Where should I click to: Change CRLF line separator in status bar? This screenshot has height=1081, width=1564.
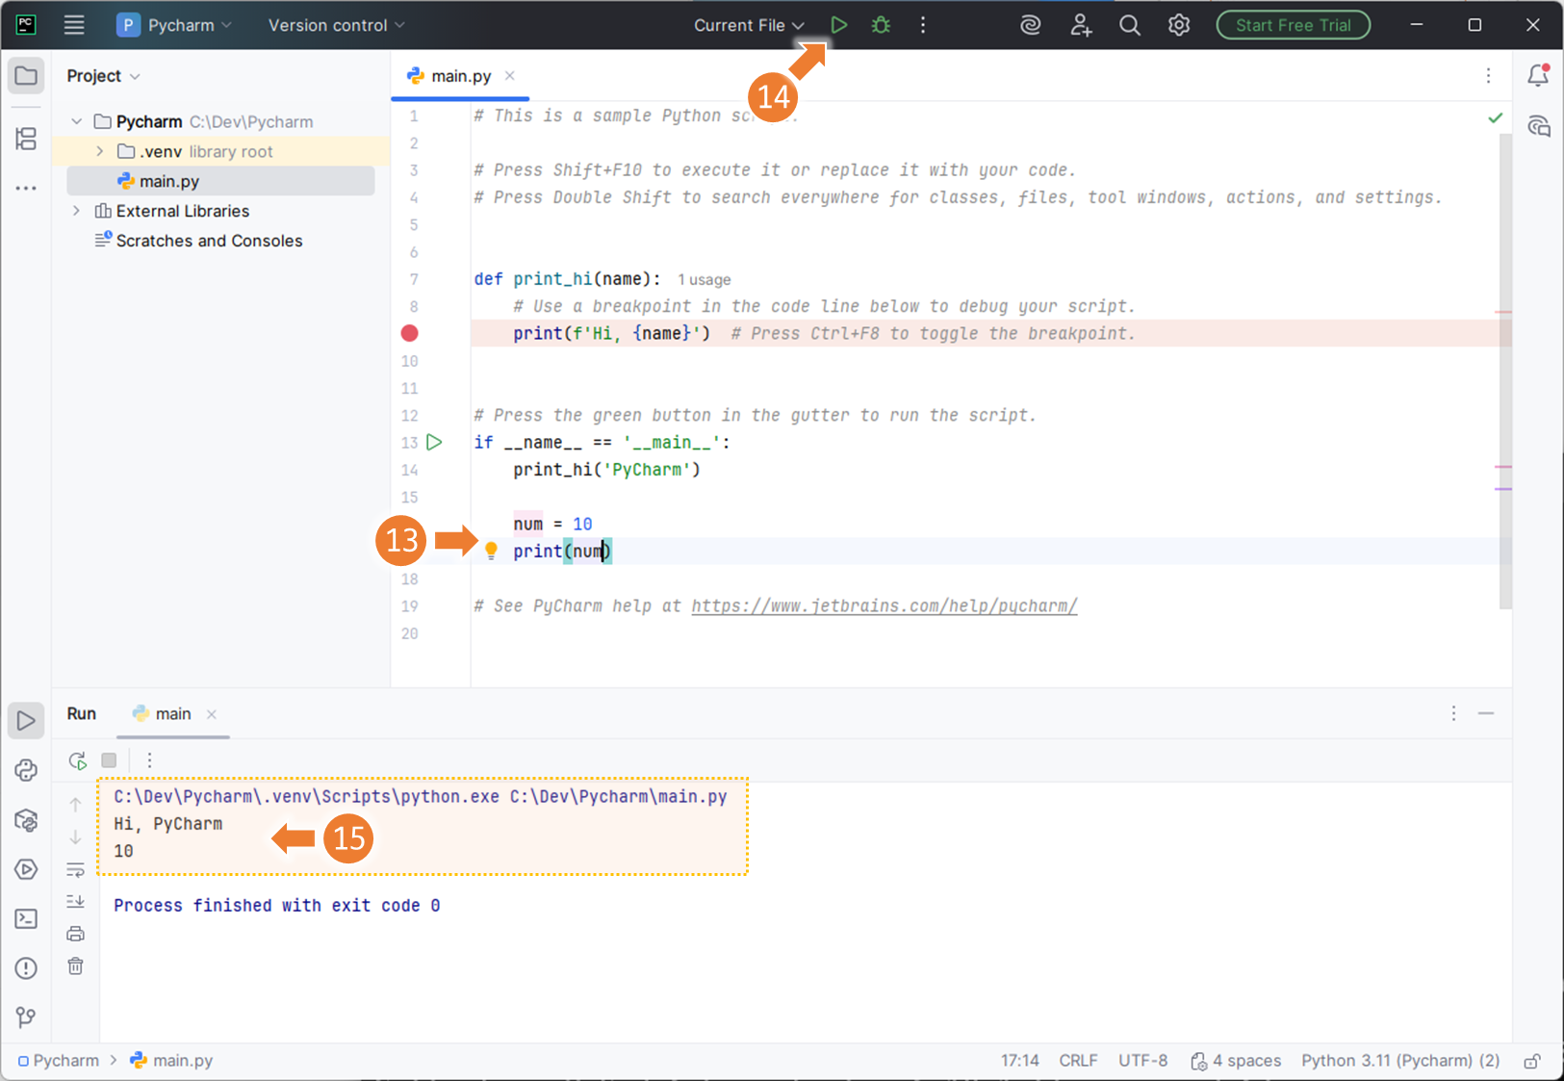click(1078, 1061)
